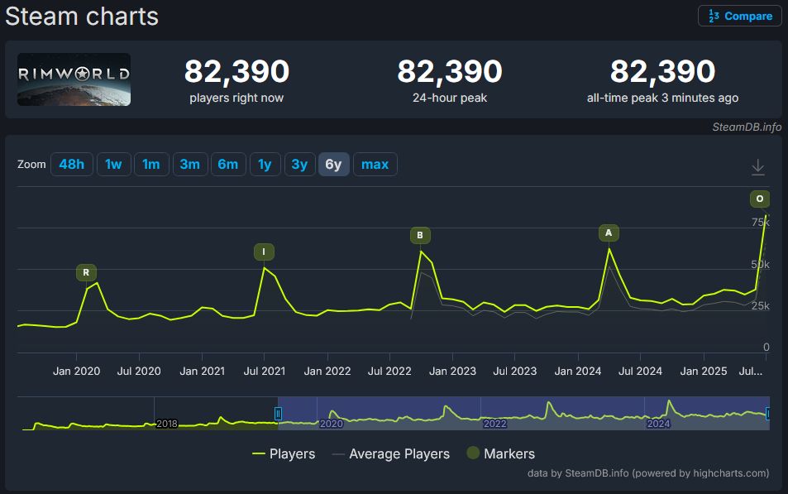Set chart zoom to 3y
The height and width of the screenshot is (494, 788).
(299, 165)
